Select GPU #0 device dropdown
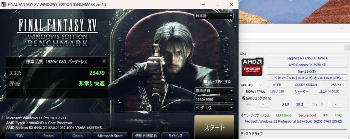Viewport: 350px width, 139px height. [251, 85]
